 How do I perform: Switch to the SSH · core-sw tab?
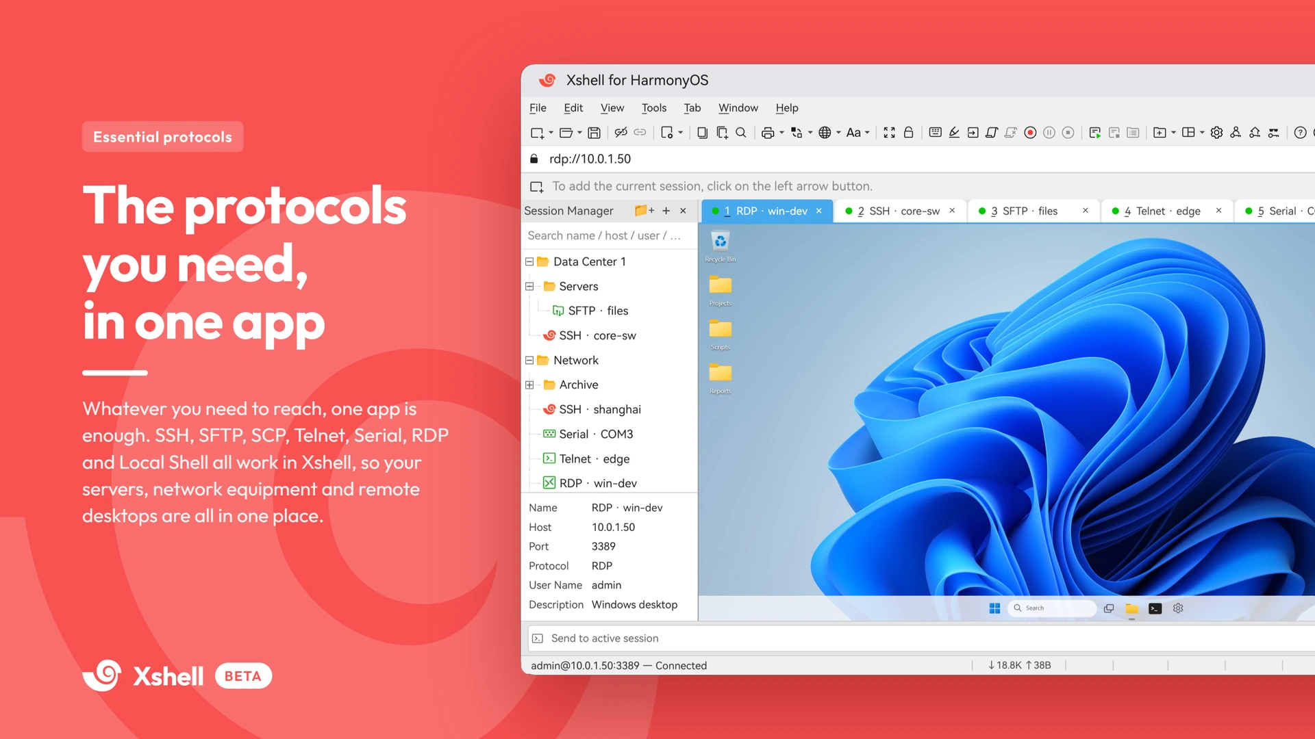[899, 211]
